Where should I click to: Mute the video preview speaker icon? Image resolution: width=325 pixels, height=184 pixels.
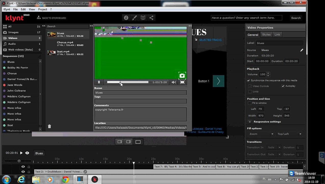coord(174,82)
